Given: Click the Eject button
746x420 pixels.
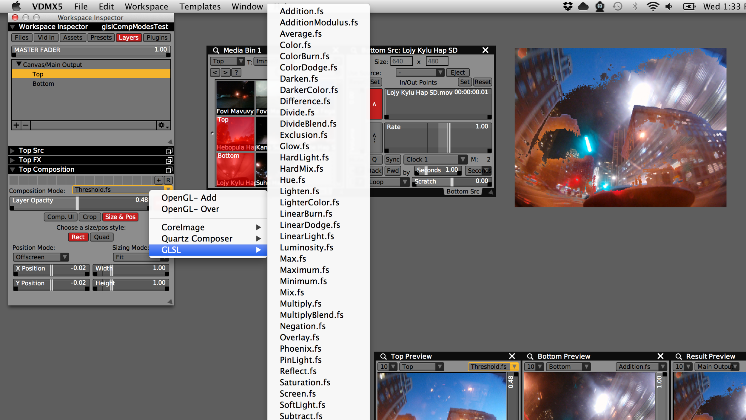Looking at the screenshot, I should [458, 73].
